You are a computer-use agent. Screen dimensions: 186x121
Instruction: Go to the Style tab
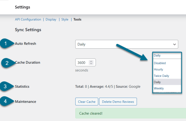click(65, 20)
